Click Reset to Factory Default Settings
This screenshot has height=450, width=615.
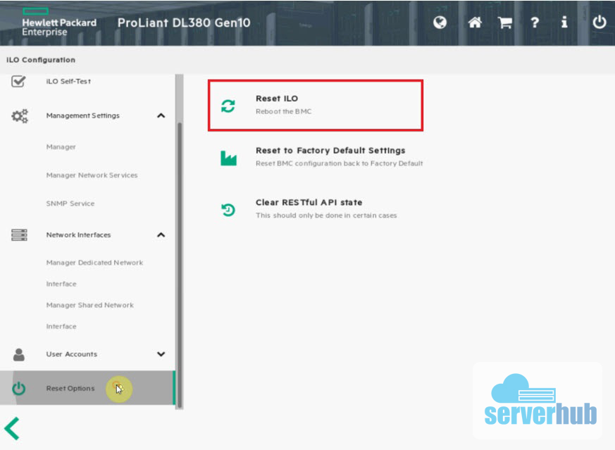tap(330, 151)
